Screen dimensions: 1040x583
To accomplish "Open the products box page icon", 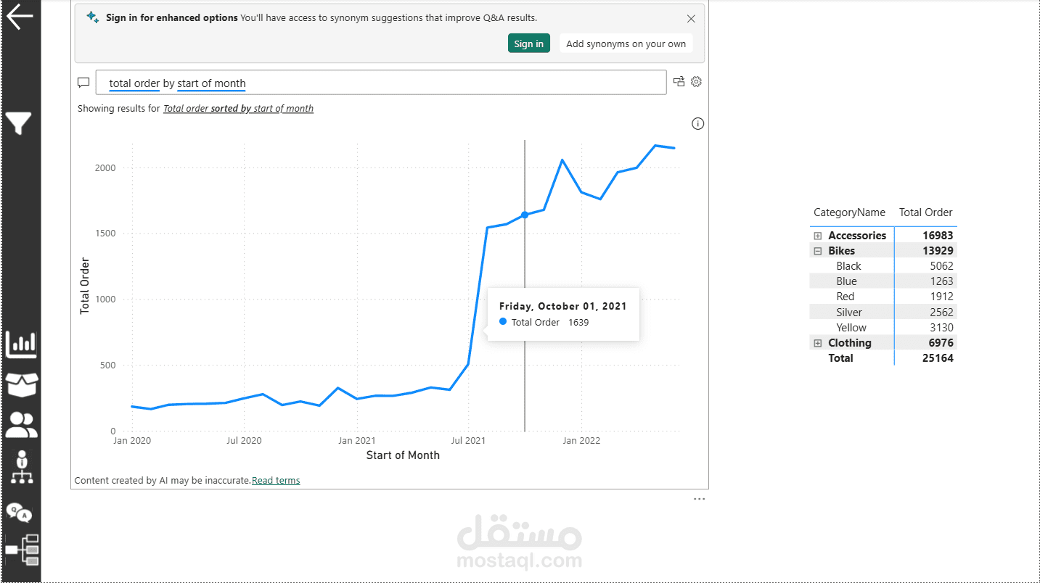I will coord(21,384).
